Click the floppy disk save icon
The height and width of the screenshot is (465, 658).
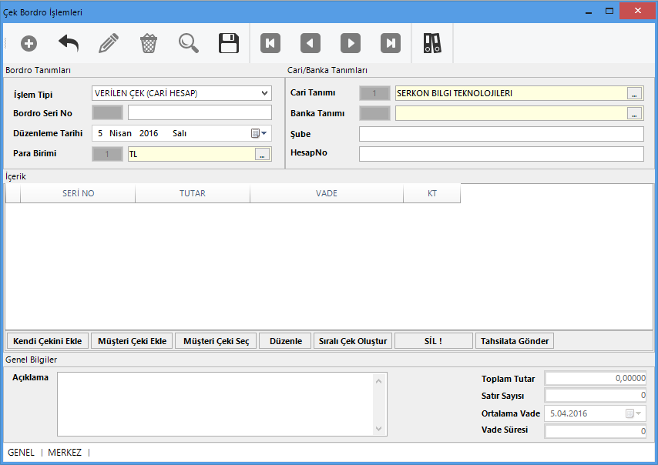point(229,43)
